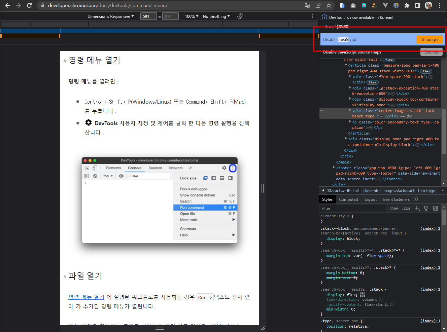Open the blue phone-shaped extension icon
The height and width of the screenshot is (332, 447).
pos(342,5)
